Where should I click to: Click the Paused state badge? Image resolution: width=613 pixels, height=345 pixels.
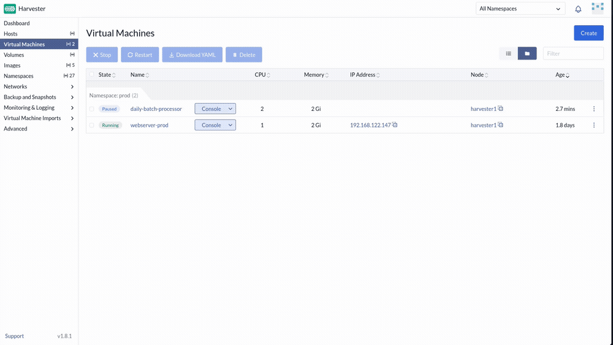click(109, 109)
